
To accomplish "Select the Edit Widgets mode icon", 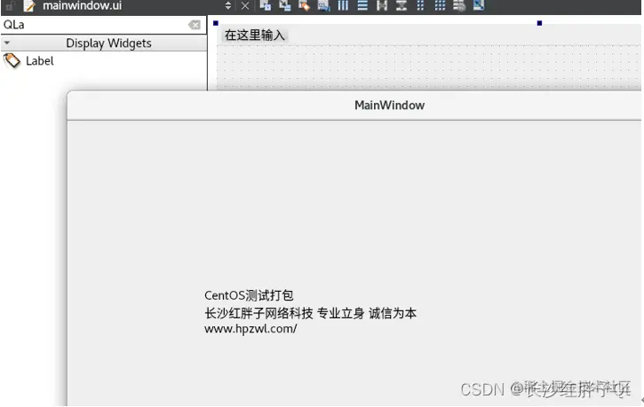I will point(266,5).
